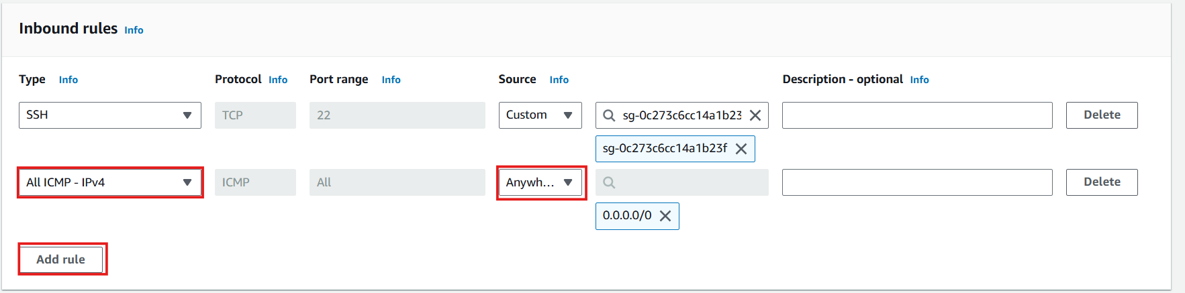Click the disabled ICMP protocol field

click(x=255, y=182)
